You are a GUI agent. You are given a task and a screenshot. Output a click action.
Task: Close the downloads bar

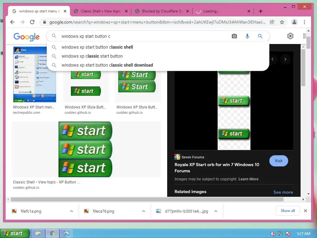point(306,211)
